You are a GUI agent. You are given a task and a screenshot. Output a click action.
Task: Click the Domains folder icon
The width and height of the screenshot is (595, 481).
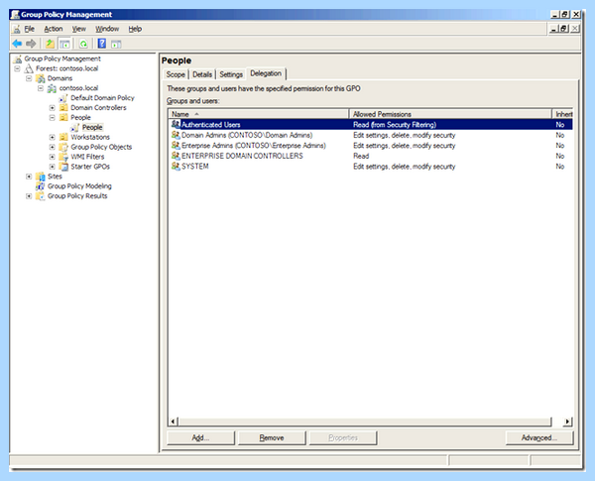click(x=41, y=78)
